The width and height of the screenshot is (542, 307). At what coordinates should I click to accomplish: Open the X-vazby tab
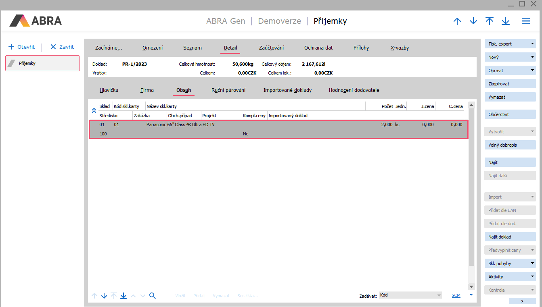tap(400, 48)
